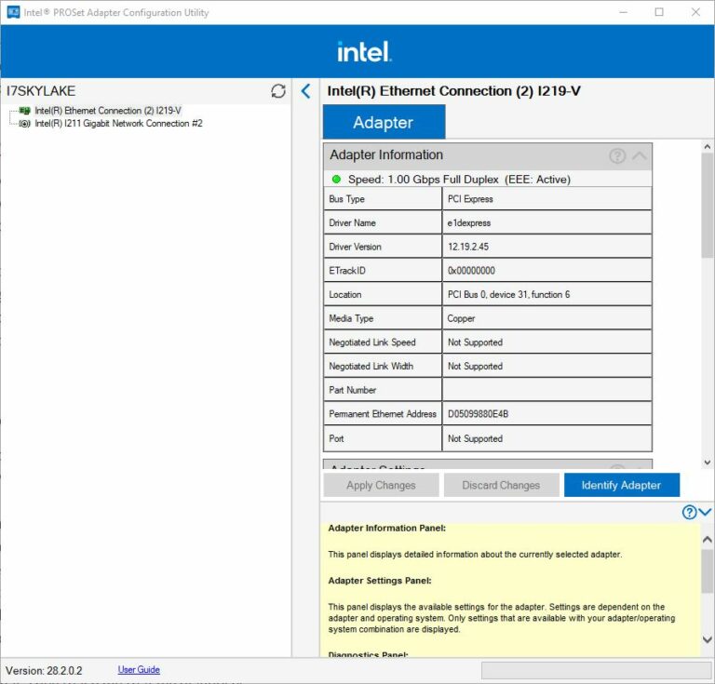Collapse the help pane using the down chevron
Viewport: 715px width, 684px height.
705,512
